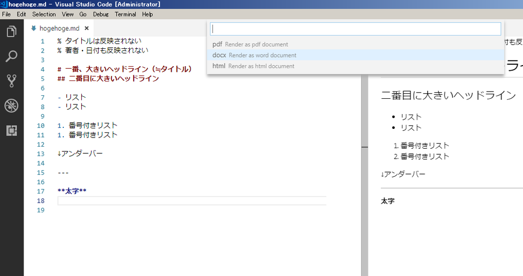Screen dimensions: 523x276
Task: Click first bullet 'リスト' in preview
Action: point(411,117)
